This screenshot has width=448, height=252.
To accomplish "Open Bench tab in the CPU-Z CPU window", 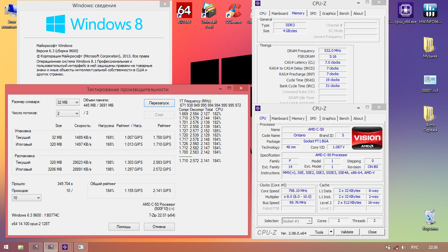I will pos(344,118).
